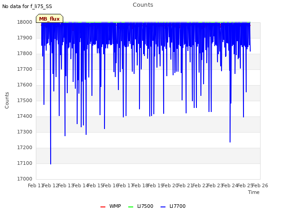Click the 17800 y-axis tick label

pos(25,54)
